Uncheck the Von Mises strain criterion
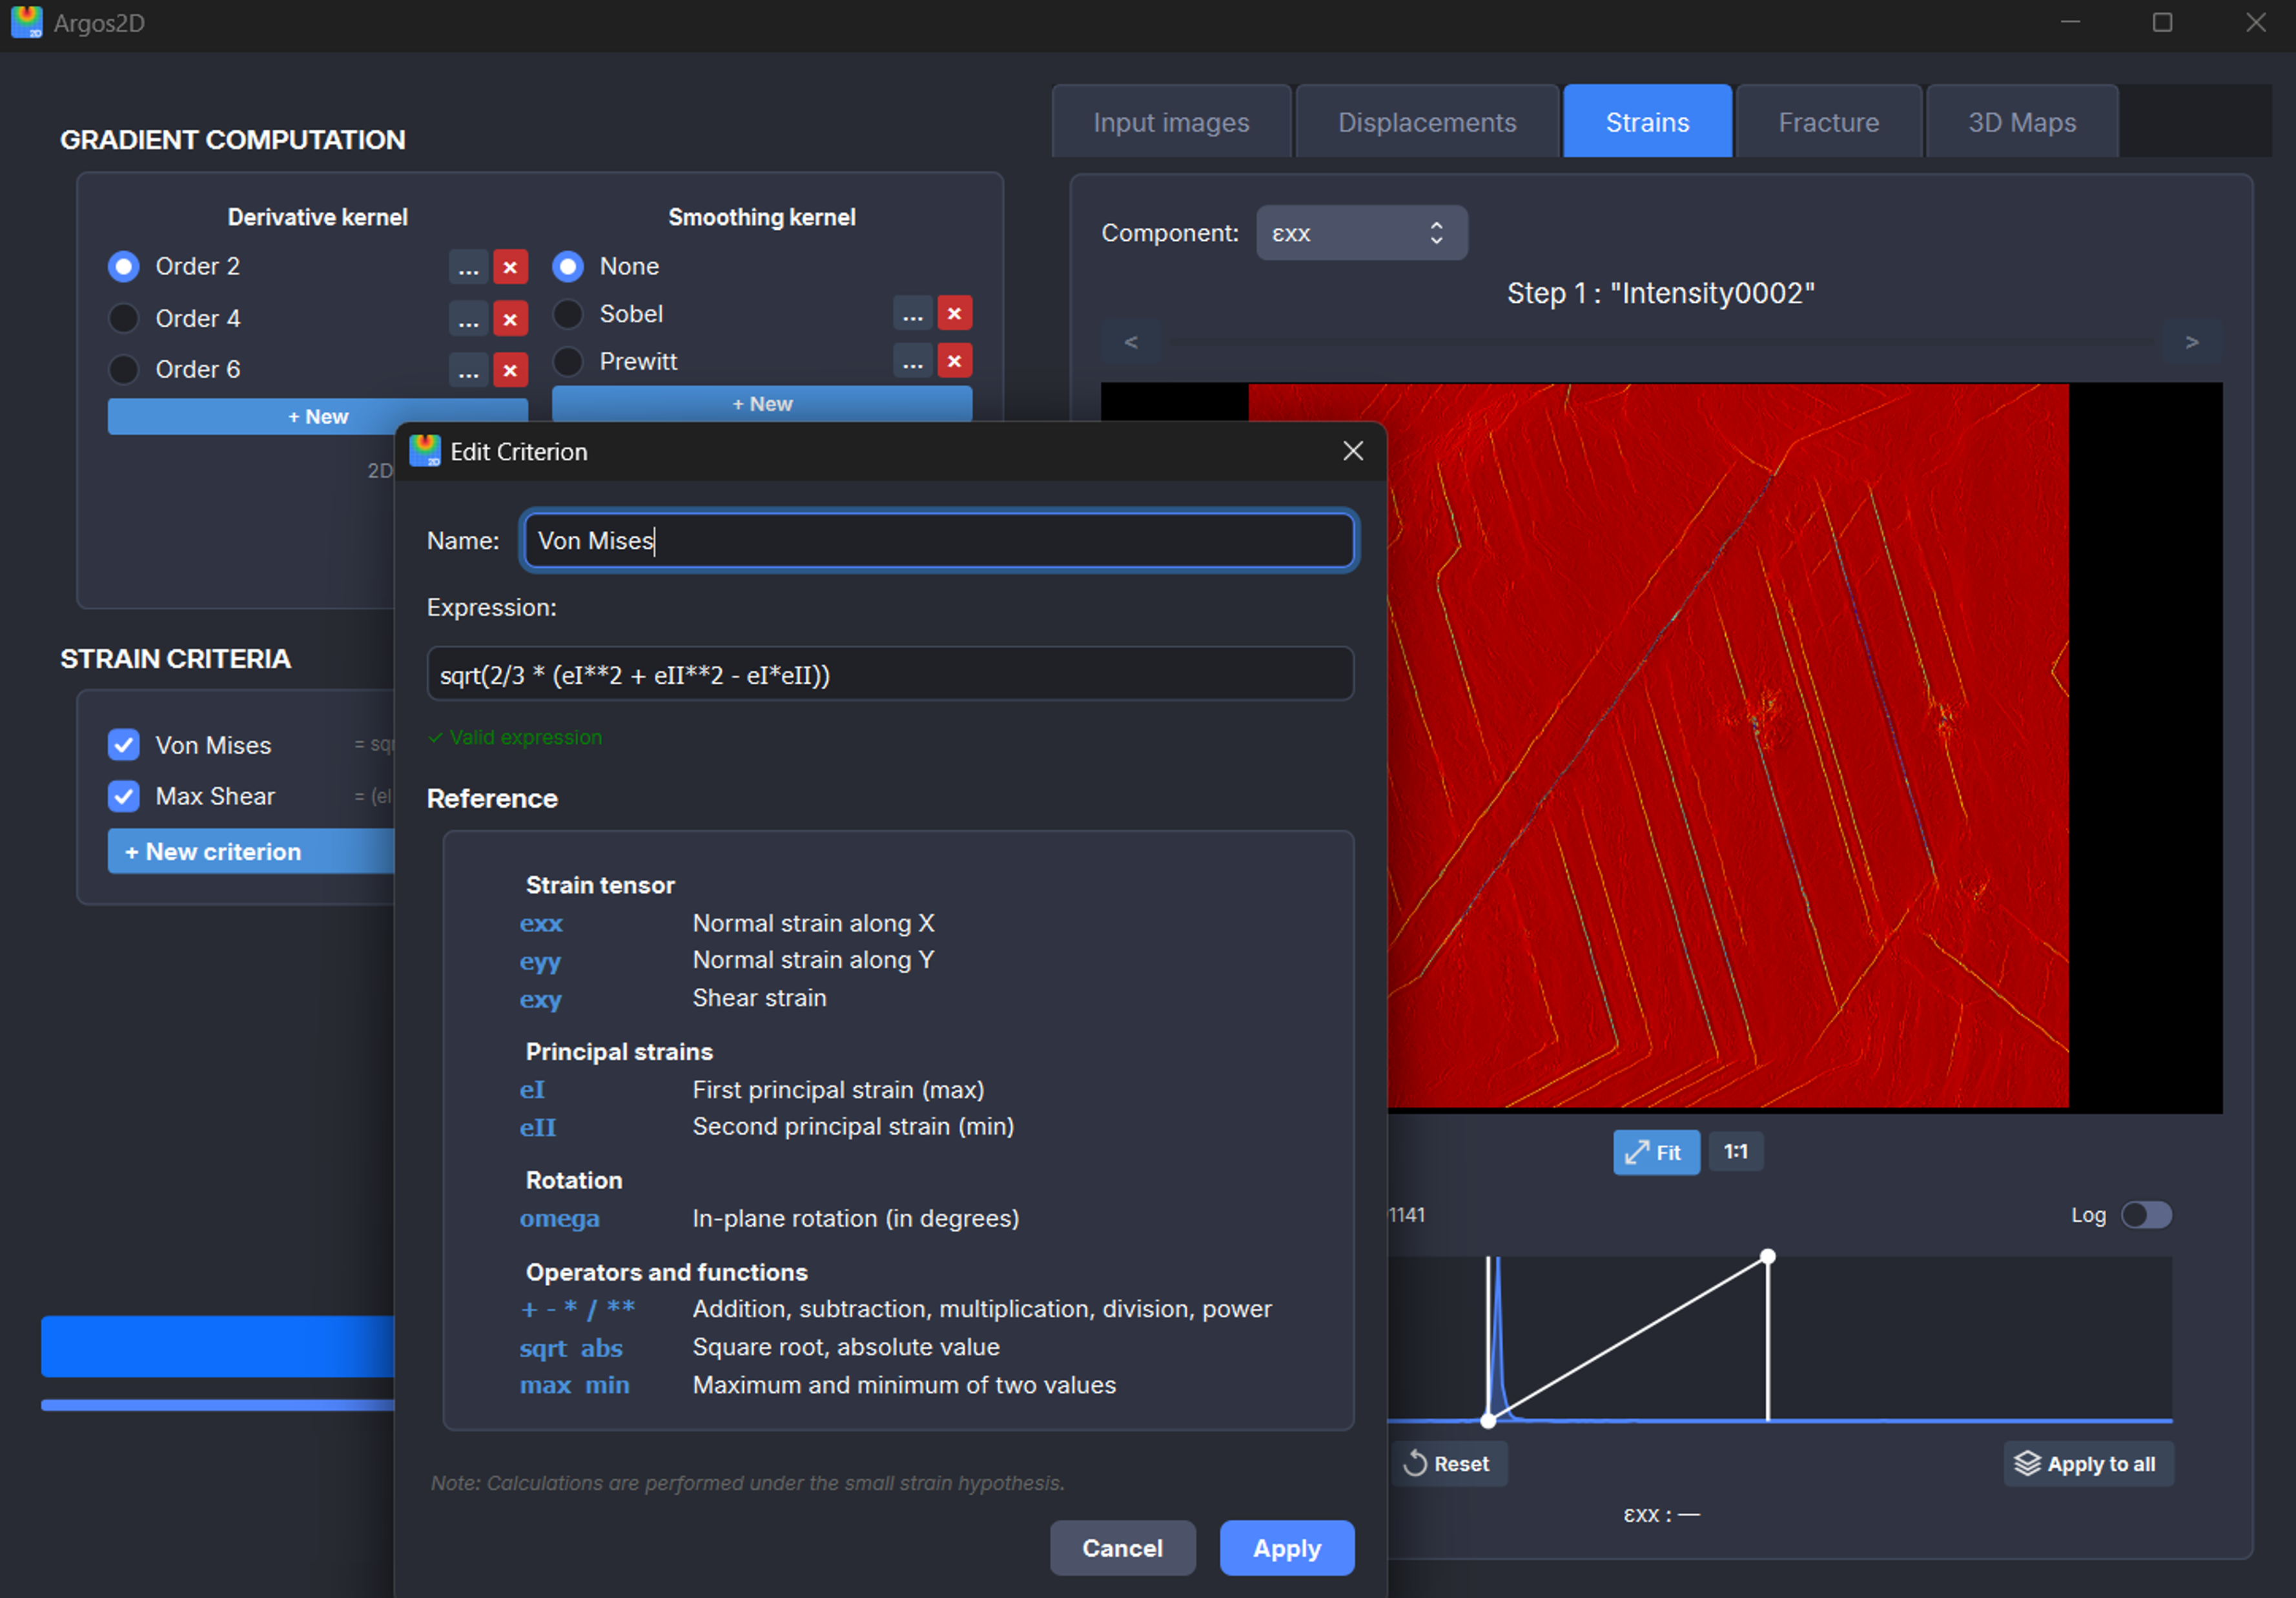2296x1598 pixels. (123, 745)
